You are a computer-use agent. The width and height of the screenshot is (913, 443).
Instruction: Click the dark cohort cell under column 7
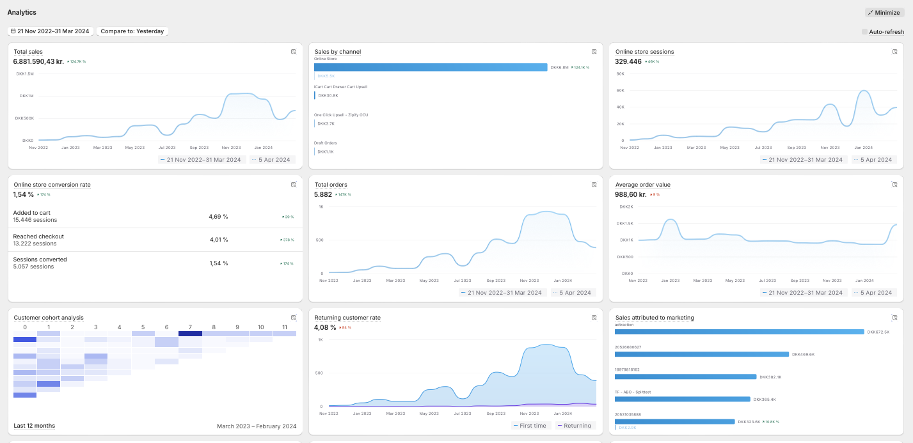[x=190, y=334]
